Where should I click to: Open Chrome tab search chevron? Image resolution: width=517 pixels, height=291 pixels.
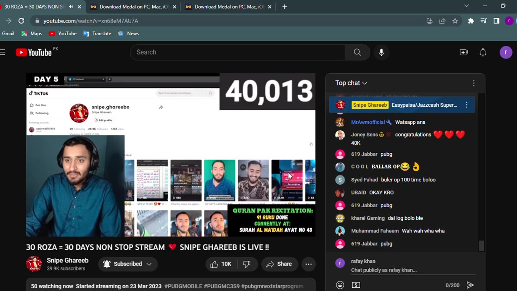(467, 6)
